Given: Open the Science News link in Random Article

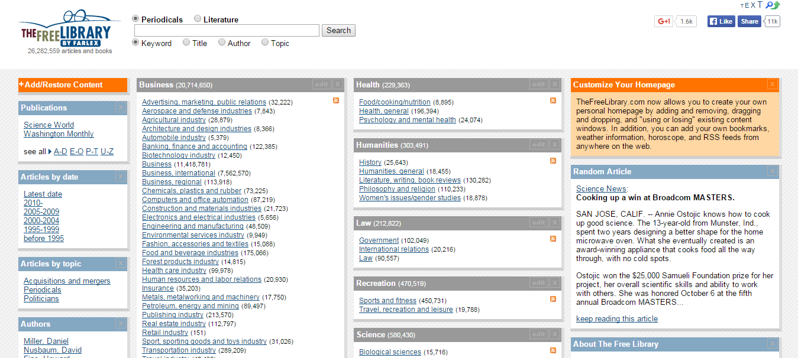Looking at the screenshot, I should (600, 189).
